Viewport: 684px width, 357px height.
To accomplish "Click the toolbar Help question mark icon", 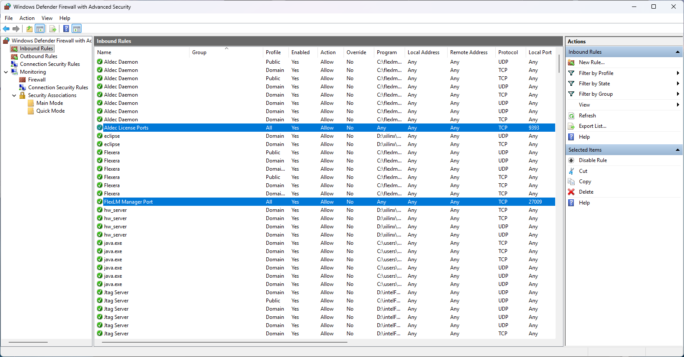I will [x=66, y=29].
